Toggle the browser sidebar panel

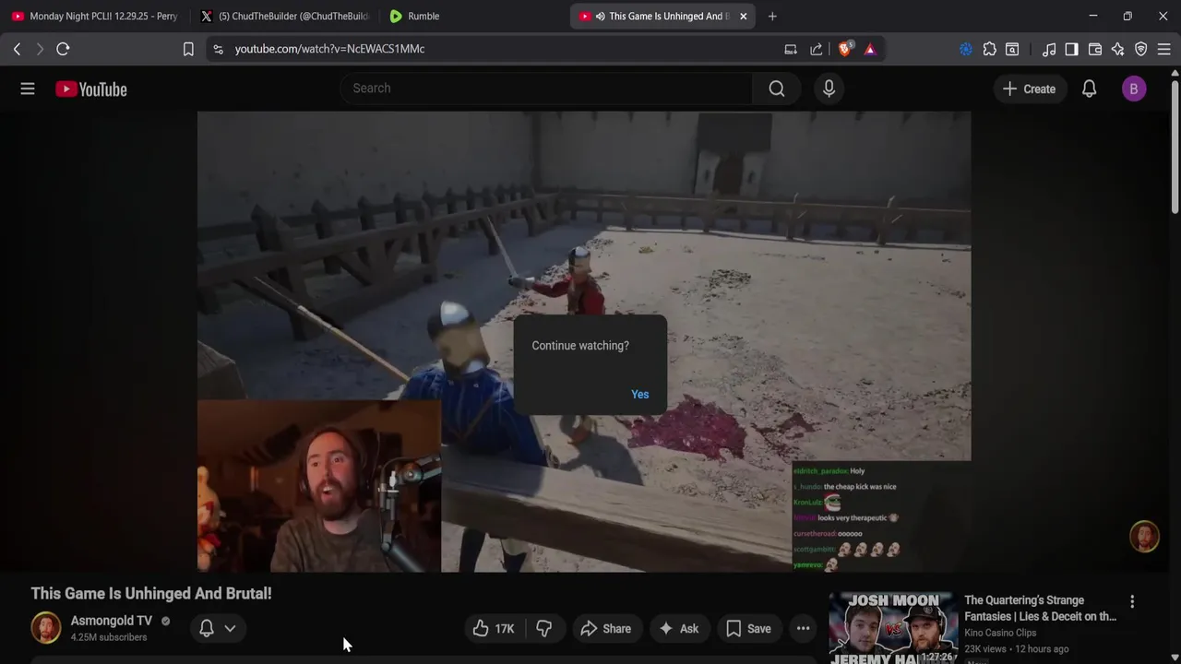[x=1071, y=49]
